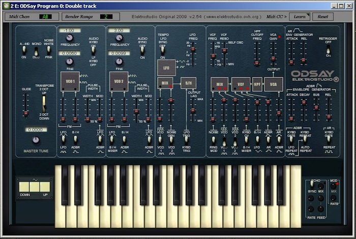356x239 pixels.
Task: Click VCO 1 frequency value field -1.00
Action: 70,30
